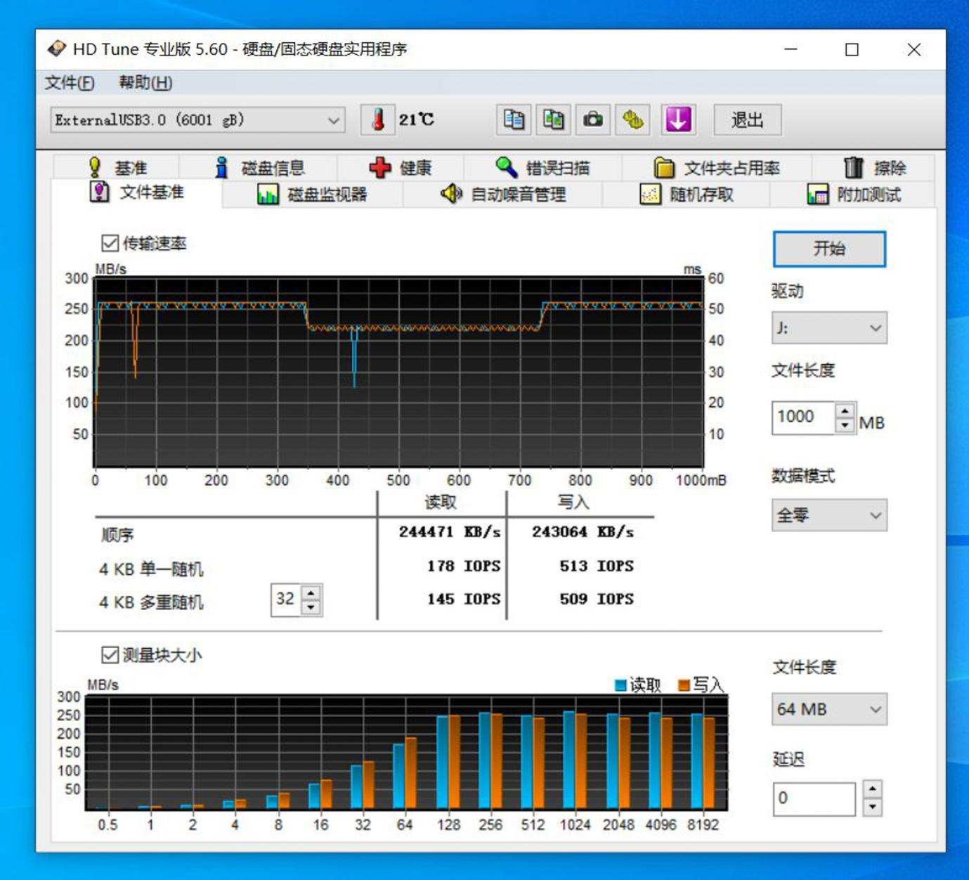Click the 开始 start button
Image resolution: width=969 pixels, height=880 pixels.
point(829,249)
